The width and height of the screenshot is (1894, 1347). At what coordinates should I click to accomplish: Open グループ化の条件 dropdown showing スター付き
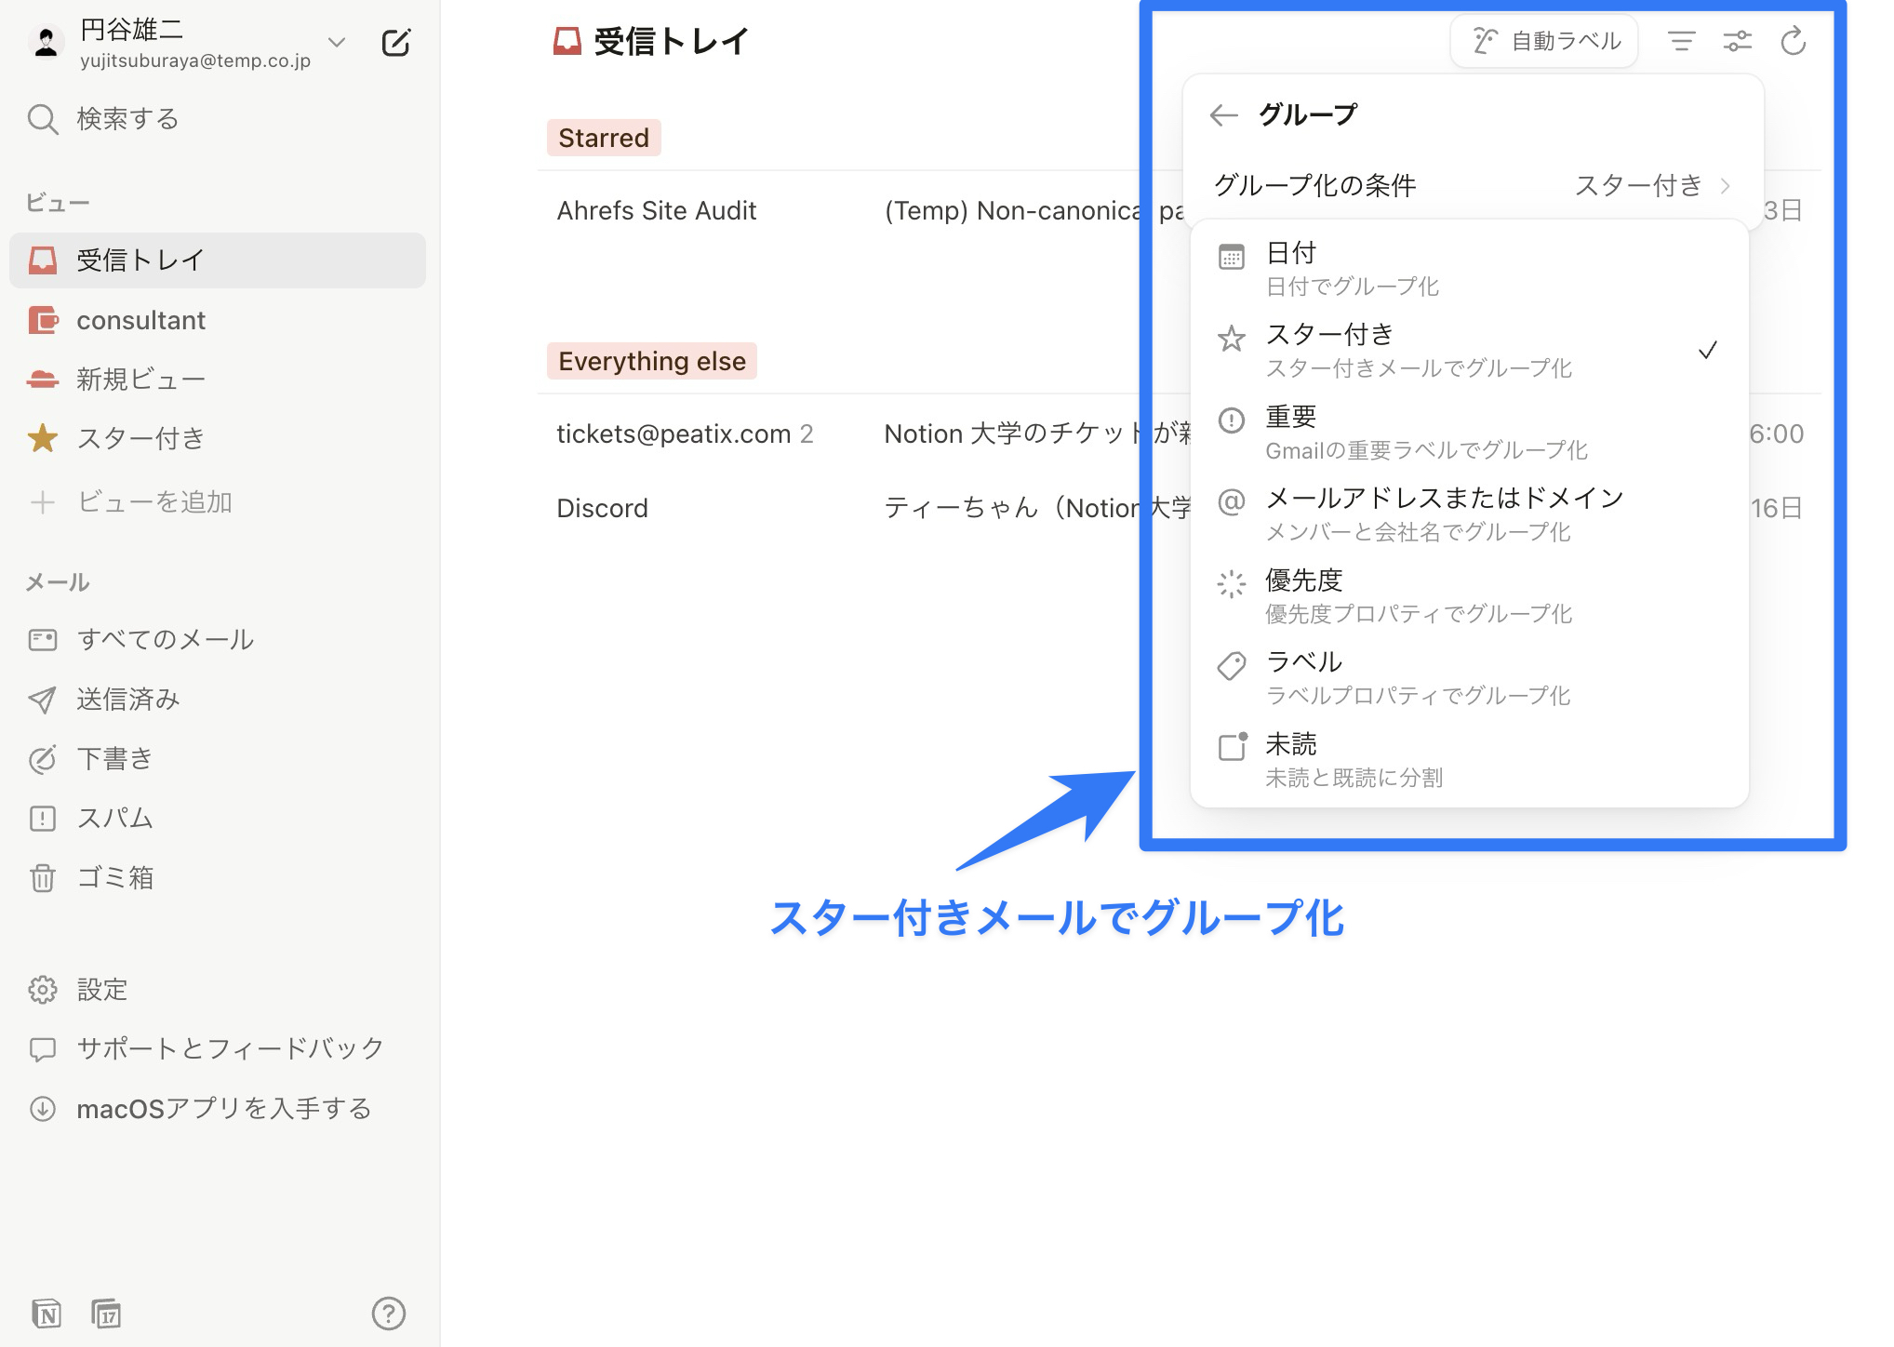click(1473, 185)
